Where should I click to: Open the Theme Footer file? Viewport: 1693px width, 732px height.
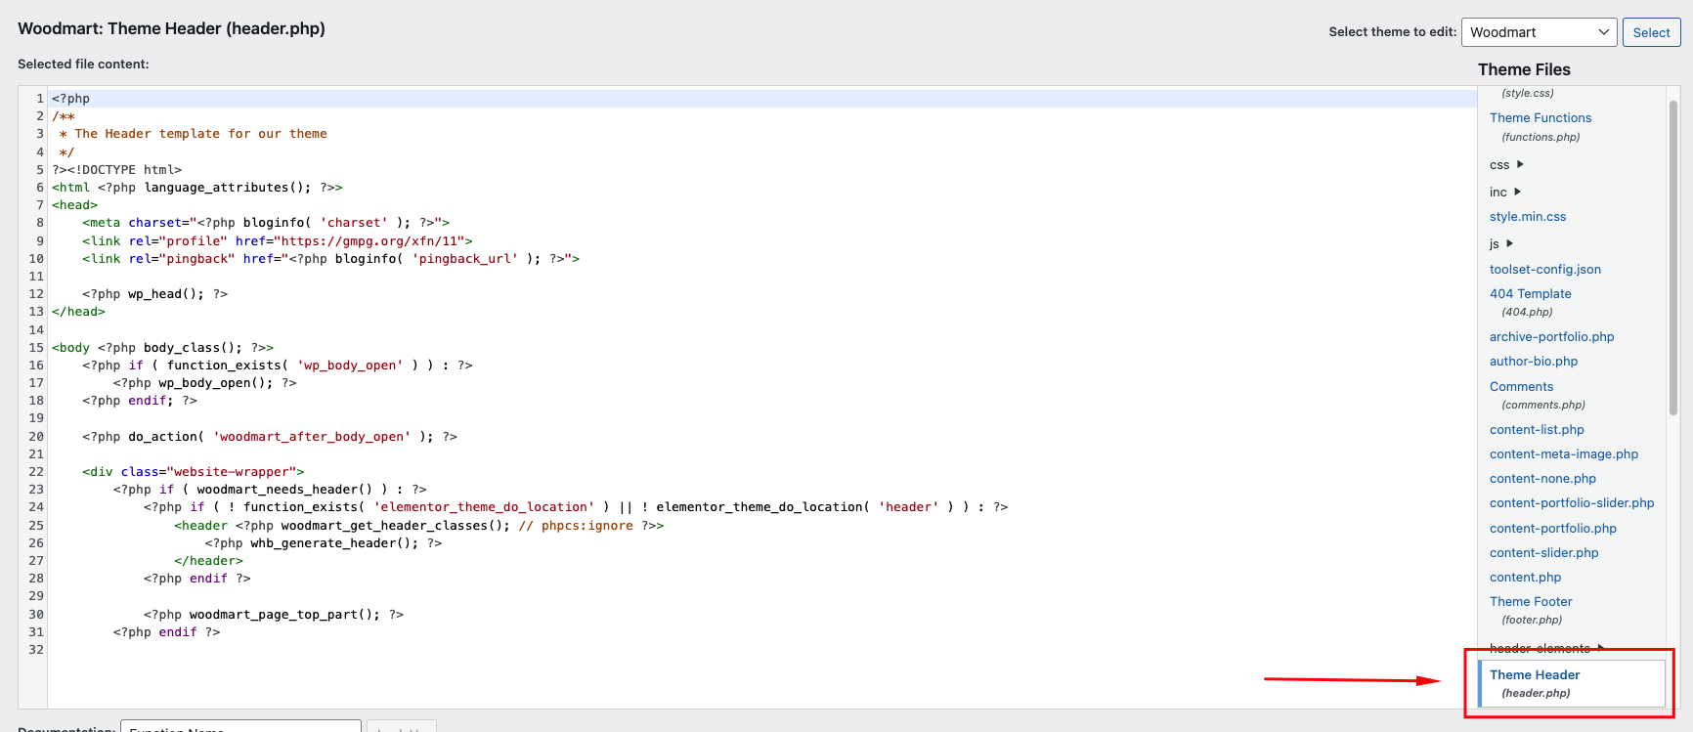point(1531,602)
